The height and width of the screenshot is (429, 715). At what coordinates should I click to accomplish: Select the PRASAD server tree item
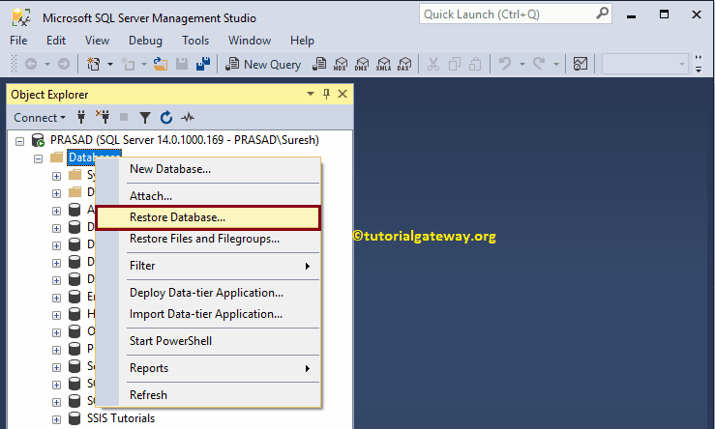(x=185, y=140)
